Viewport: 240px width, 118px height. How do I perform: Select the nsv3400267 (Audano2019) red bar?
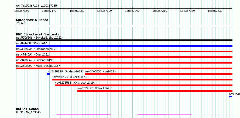124,63
